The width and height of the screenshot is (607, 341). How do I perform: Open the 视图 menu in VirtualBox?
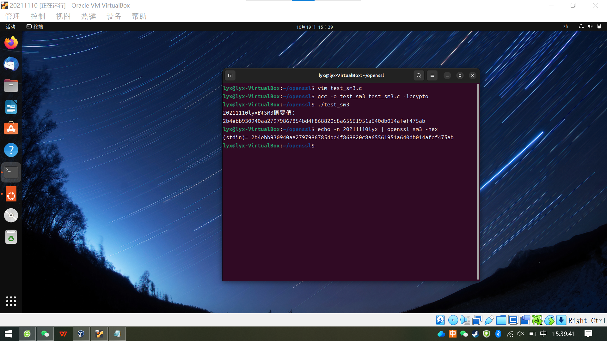coord(63,16)
